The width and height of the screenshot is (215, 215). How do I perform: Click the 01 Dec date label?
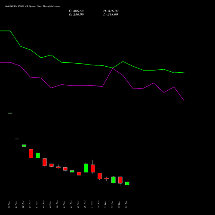pyautogui.click(x=105, y=205)
